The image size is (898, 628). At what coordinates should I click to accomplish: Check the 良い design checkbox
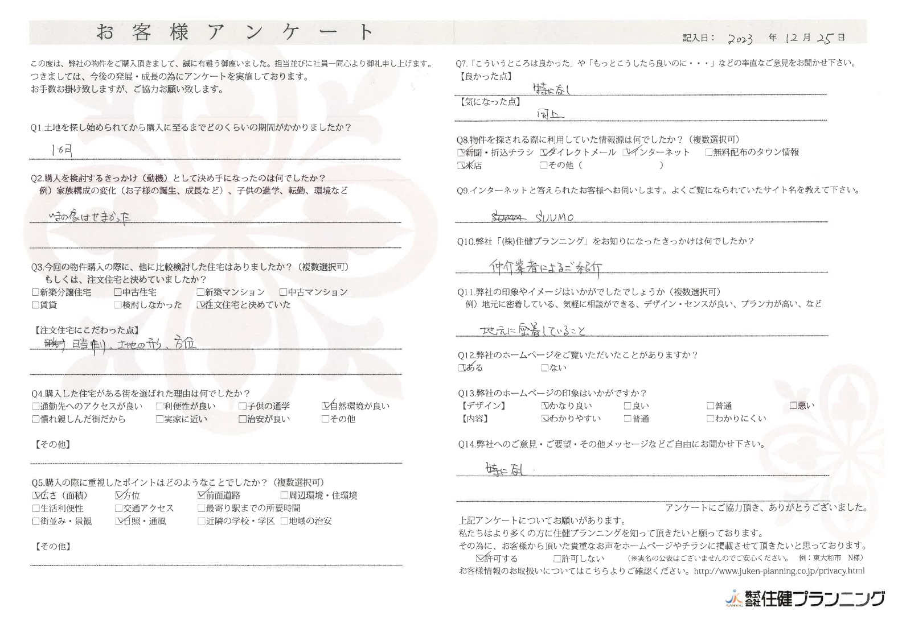coord(628,406)
